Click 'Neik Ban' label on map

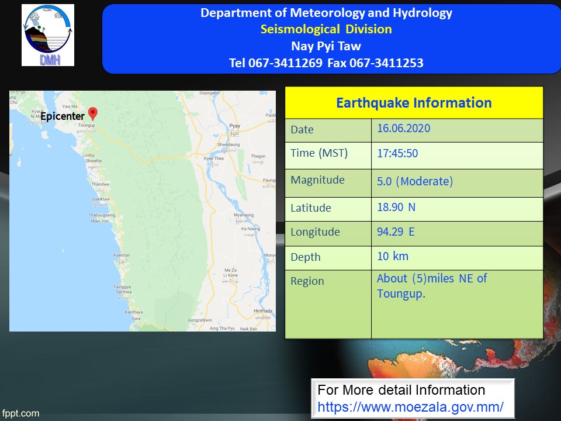click(249, 329)
